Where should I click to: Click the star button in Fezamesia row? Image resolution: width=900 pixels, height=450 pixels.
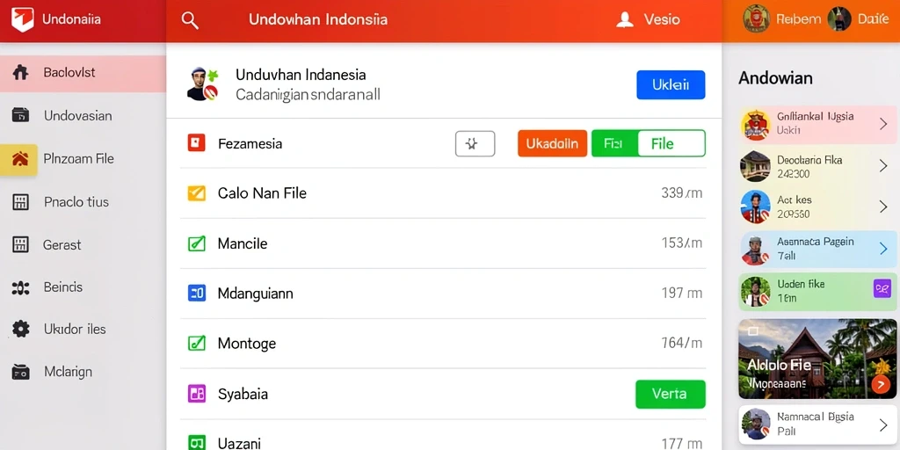[x=475, y=143]
